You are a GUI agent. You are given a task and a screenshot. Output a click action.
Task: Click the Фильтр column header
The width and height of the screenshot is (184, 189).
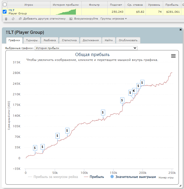[x=94, y=5]
